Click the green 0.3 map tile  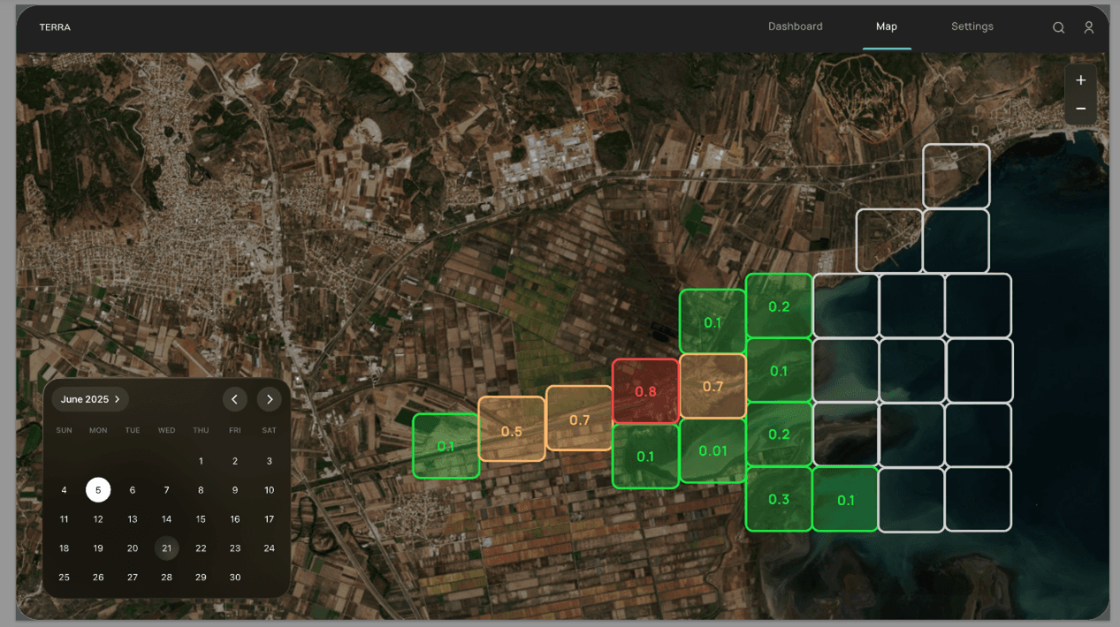pos(778,499)
